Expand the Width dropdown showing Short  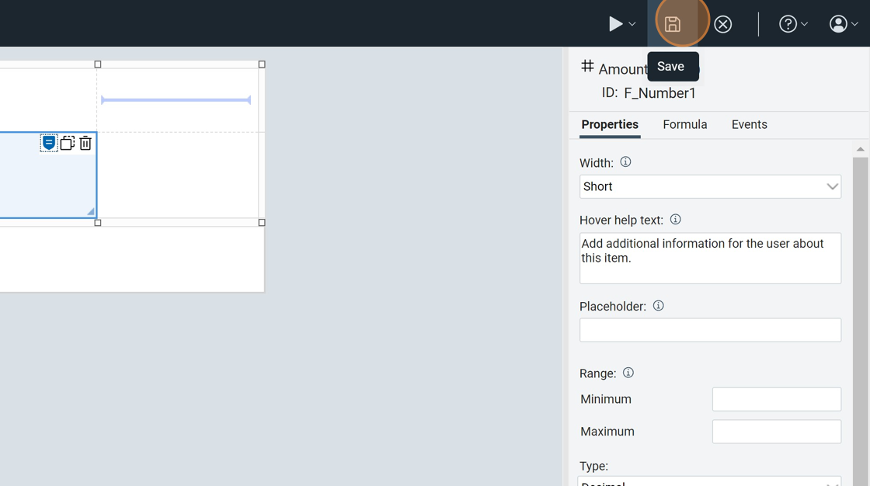tap(710, 186)
